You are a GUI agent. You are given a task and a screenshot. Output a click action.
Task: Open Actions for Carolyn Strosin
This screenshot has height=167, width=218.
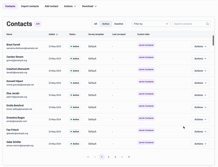pos(201,58)
